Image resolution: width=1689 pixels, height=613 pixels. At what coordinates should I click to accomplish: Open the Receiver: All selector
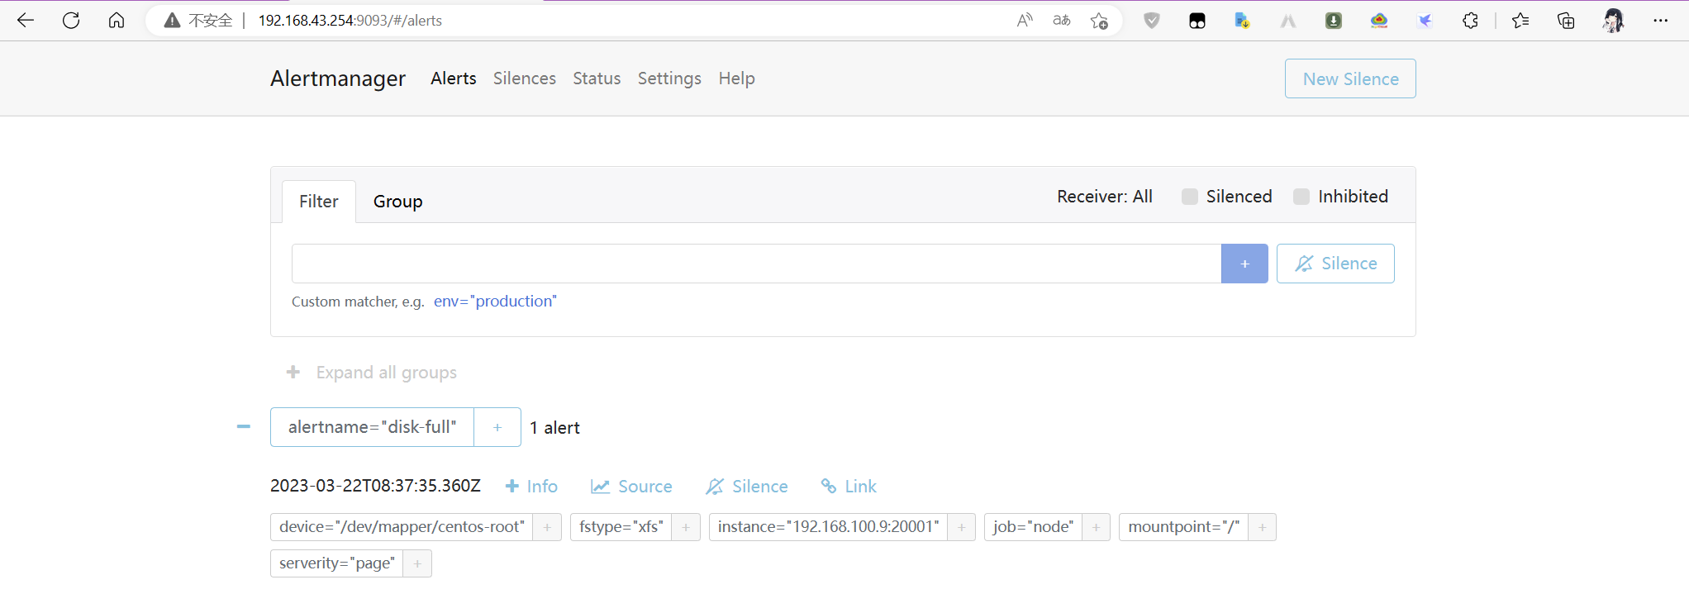[x=1105, y=197]
